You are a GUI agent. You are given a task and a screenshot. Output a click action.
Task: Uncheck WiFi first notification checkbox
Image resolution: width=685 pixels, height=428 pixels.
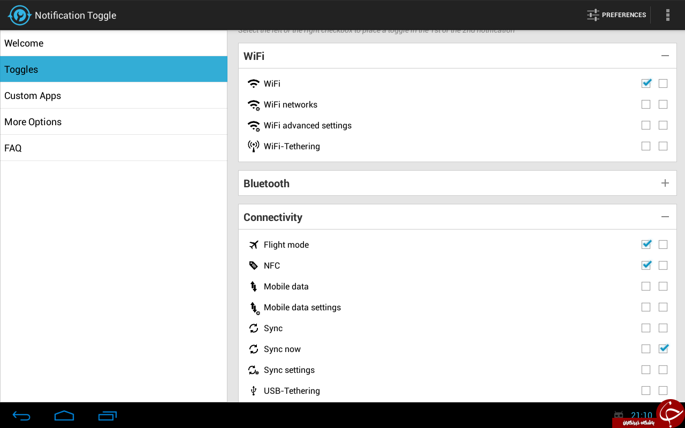[646, 83]
